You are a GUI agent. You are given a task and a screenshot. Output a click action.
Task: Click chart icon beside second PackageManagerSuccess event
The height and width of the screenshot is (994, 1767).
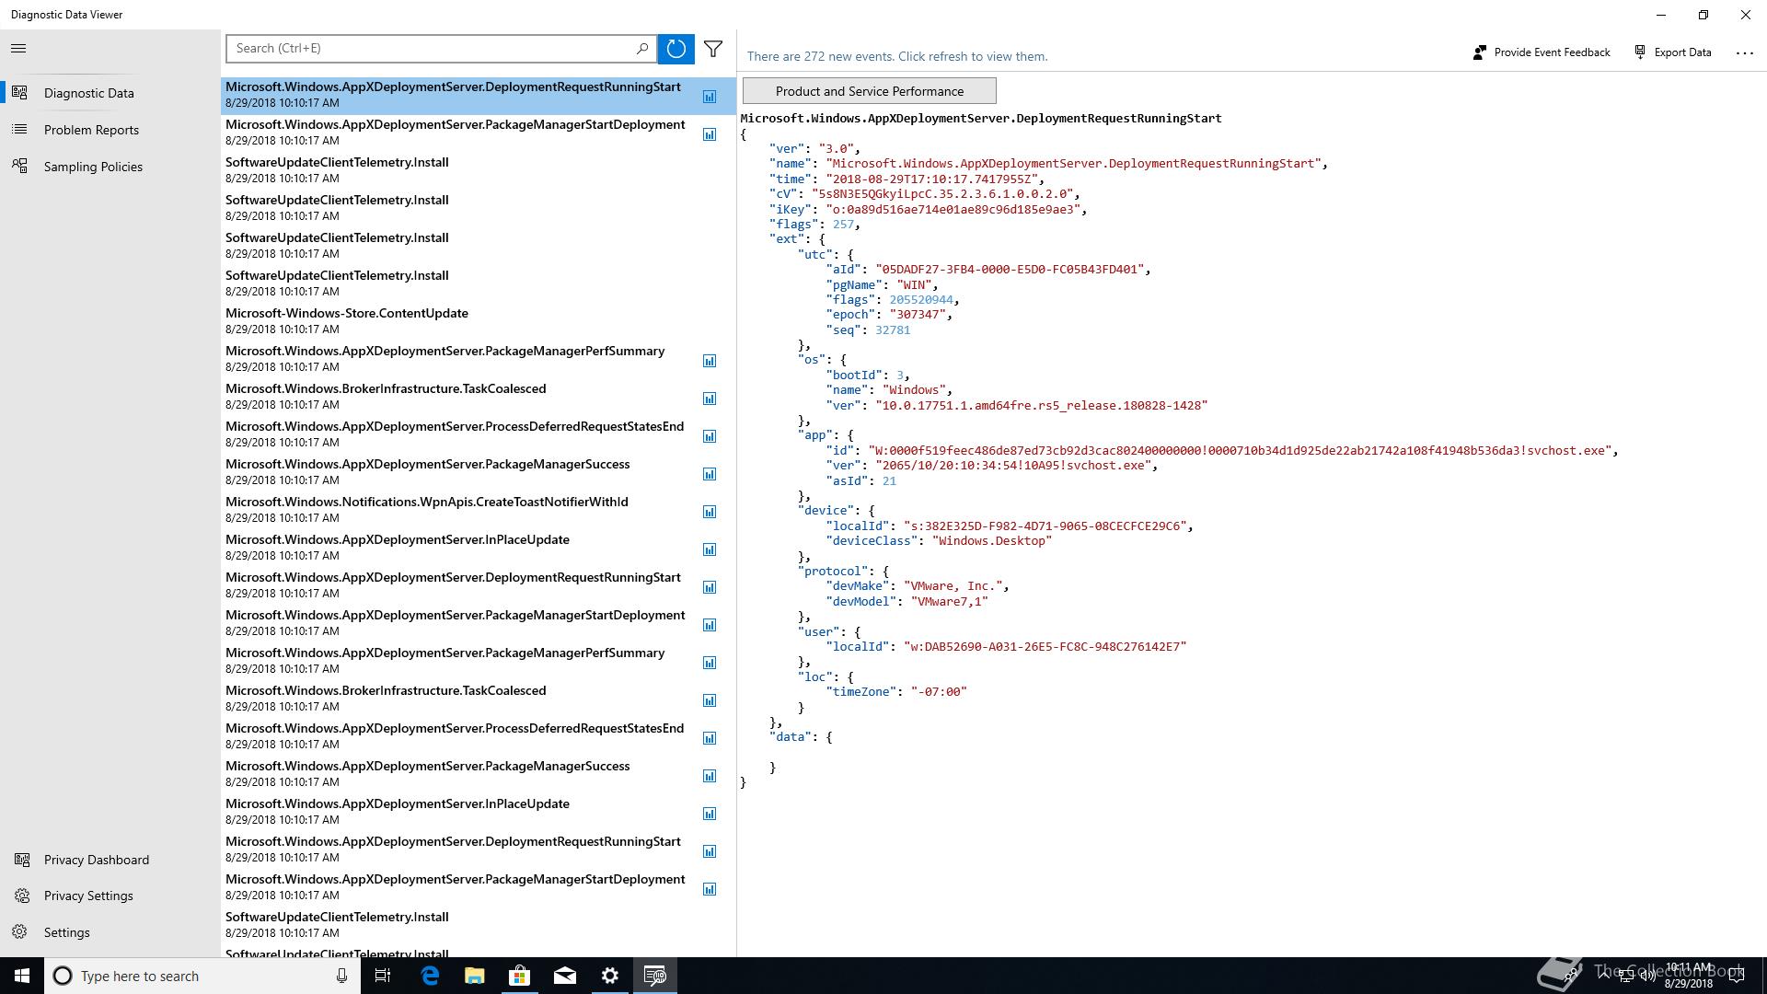(710, 776)
